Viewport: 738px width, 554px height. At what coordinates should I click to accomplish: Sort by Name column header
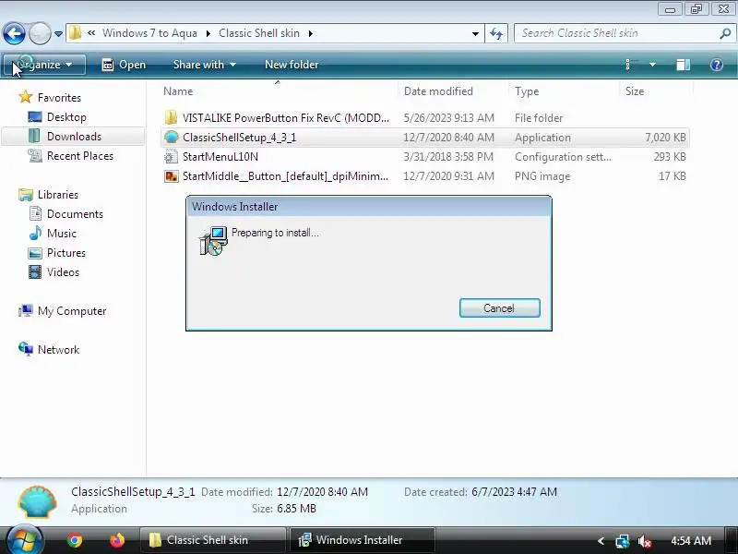(x=178, y=91)
